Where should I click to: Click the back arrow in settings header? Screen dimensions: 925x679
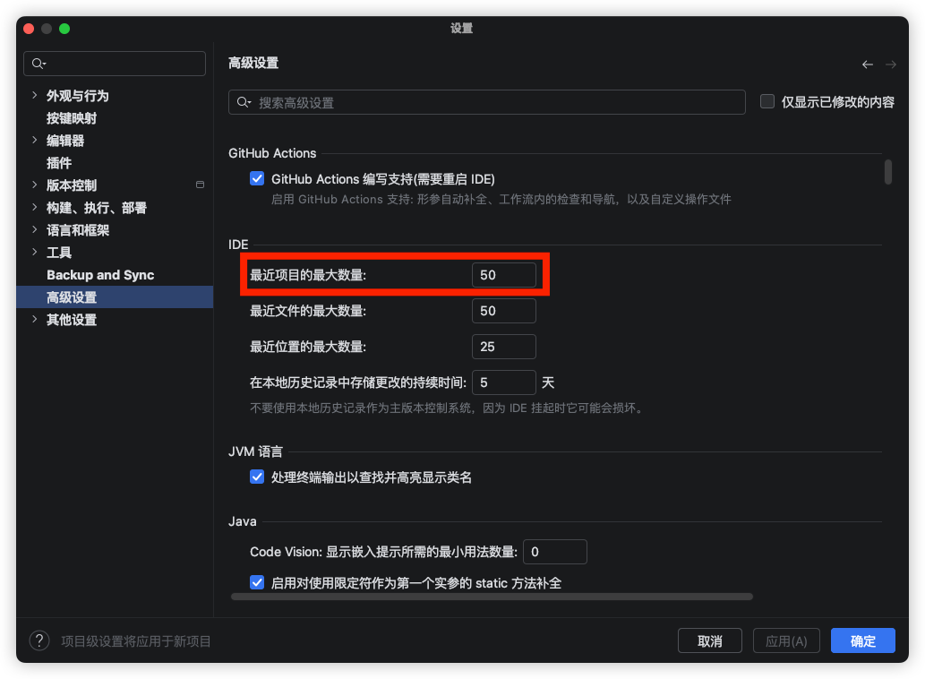(867, 64)
